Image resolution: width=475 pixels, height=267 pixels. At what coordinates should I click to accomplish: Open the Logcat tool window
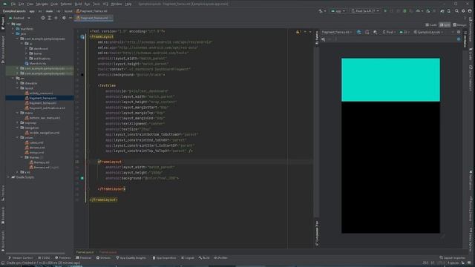(x=188, y=258)
